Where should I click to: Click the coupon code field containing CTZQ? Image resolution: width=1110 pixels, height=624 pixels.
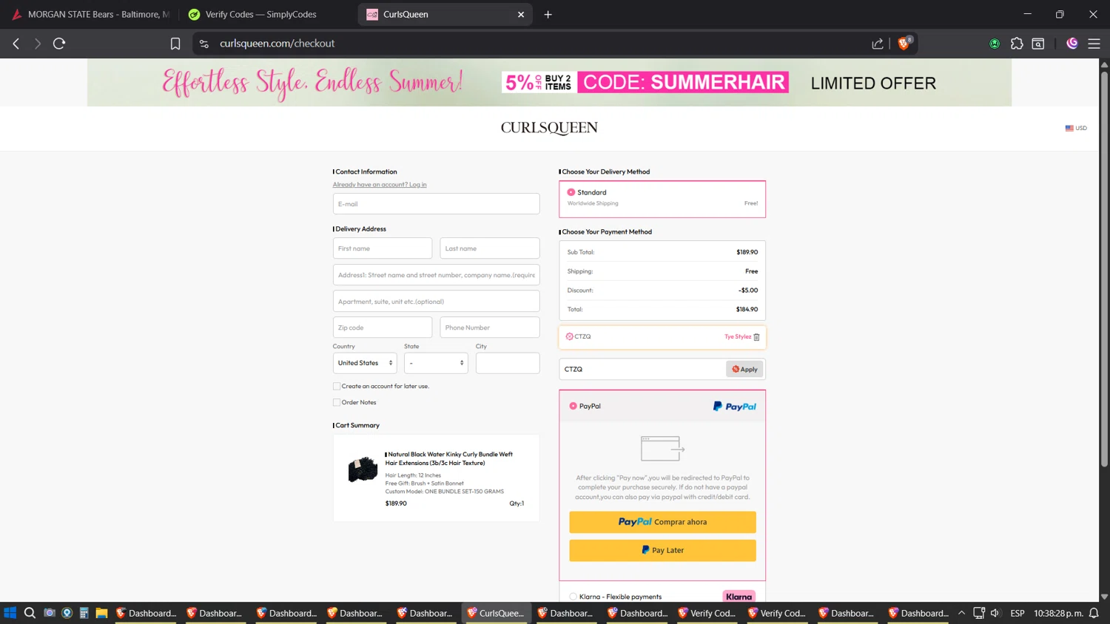(x=642, y=369)
